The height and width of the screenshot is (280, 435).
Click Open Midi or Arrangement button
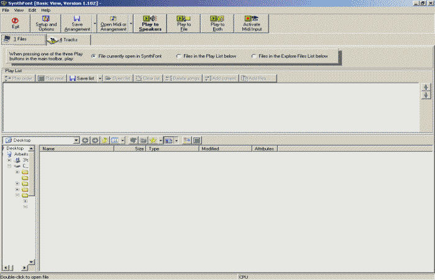(112, 23)
